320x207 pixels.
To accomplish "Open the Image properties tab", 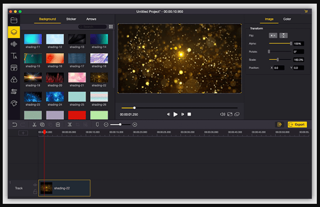I will (269, 19).
